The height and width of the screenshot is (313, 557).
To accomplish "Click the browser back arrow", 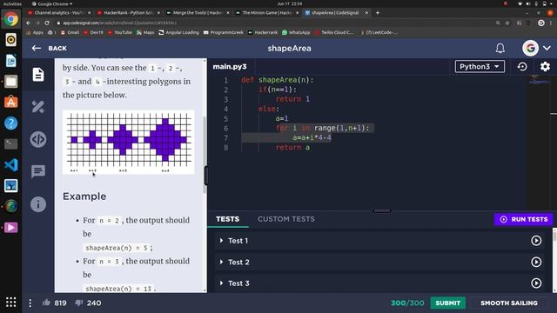I will [x=29, y=23].
